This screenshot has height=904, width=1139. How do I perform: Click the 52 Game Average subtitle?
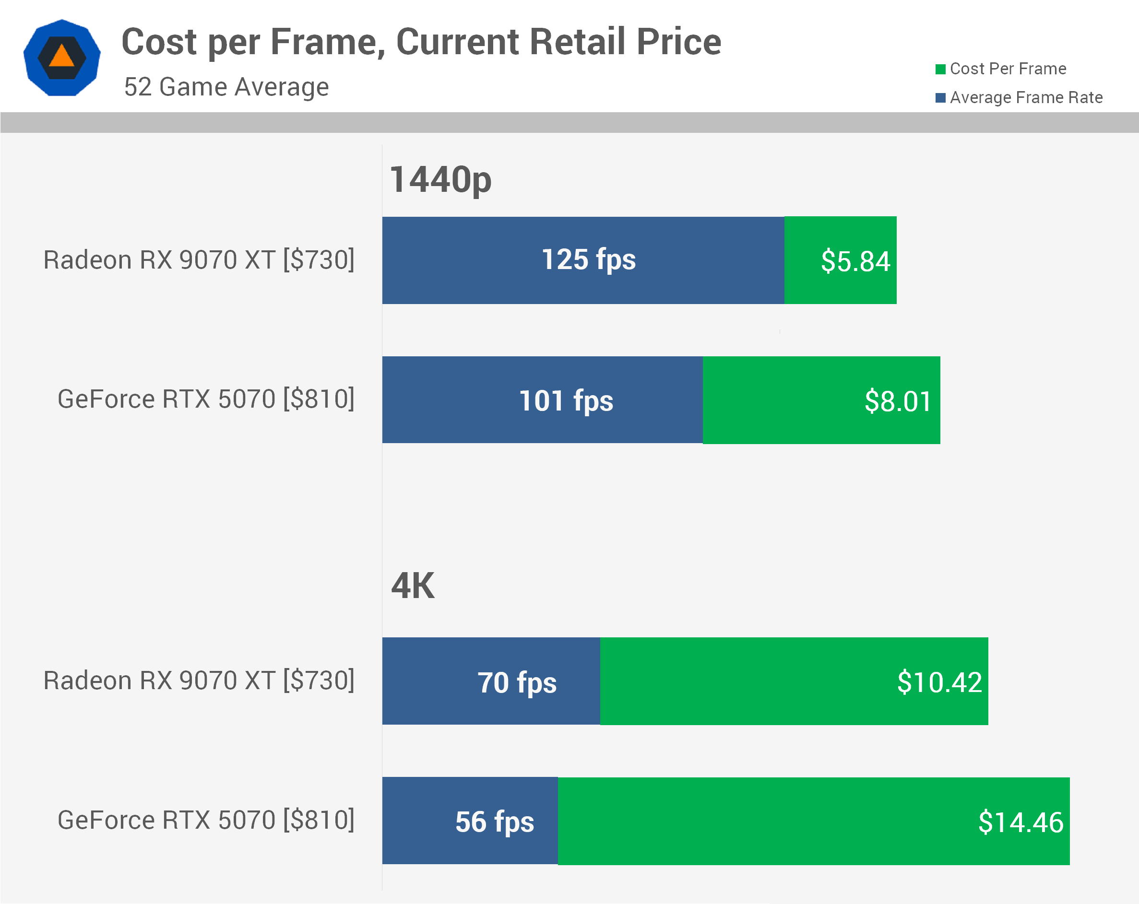226,87
